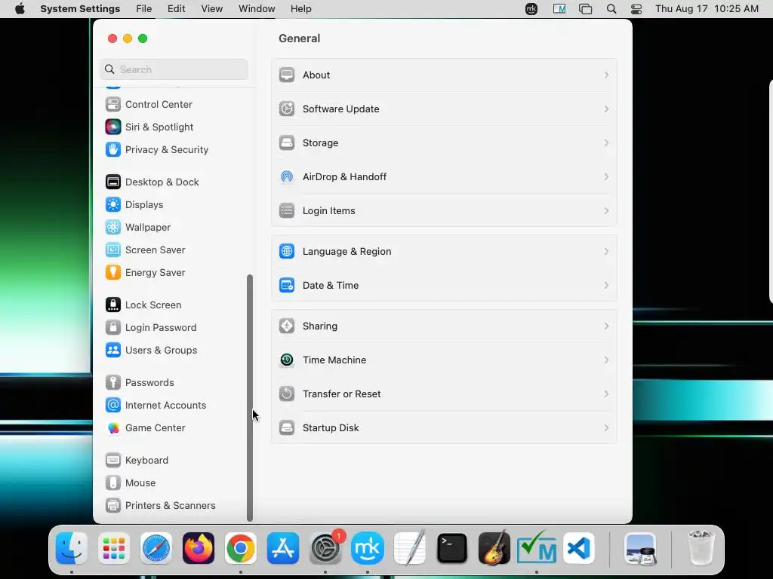Screen dimensions: 773x579
Task: Open Privacy & Security hand icon
Action: coord(113,150)
